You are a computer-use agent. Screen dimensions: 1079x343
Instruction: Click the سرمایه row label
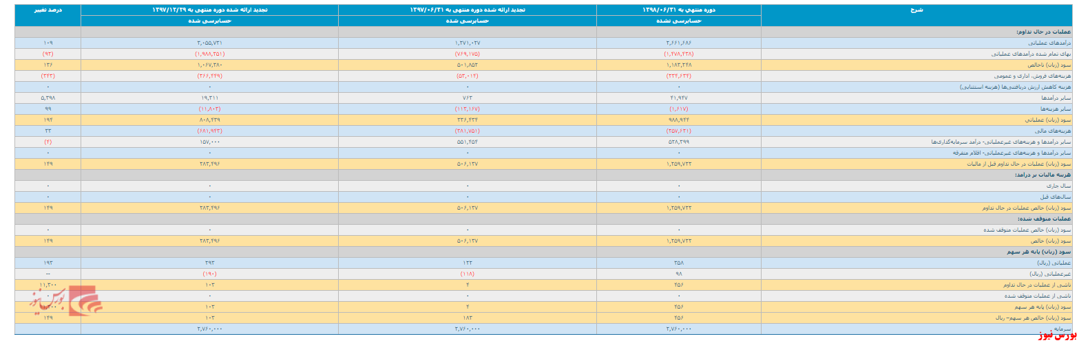pos(1064,329)
